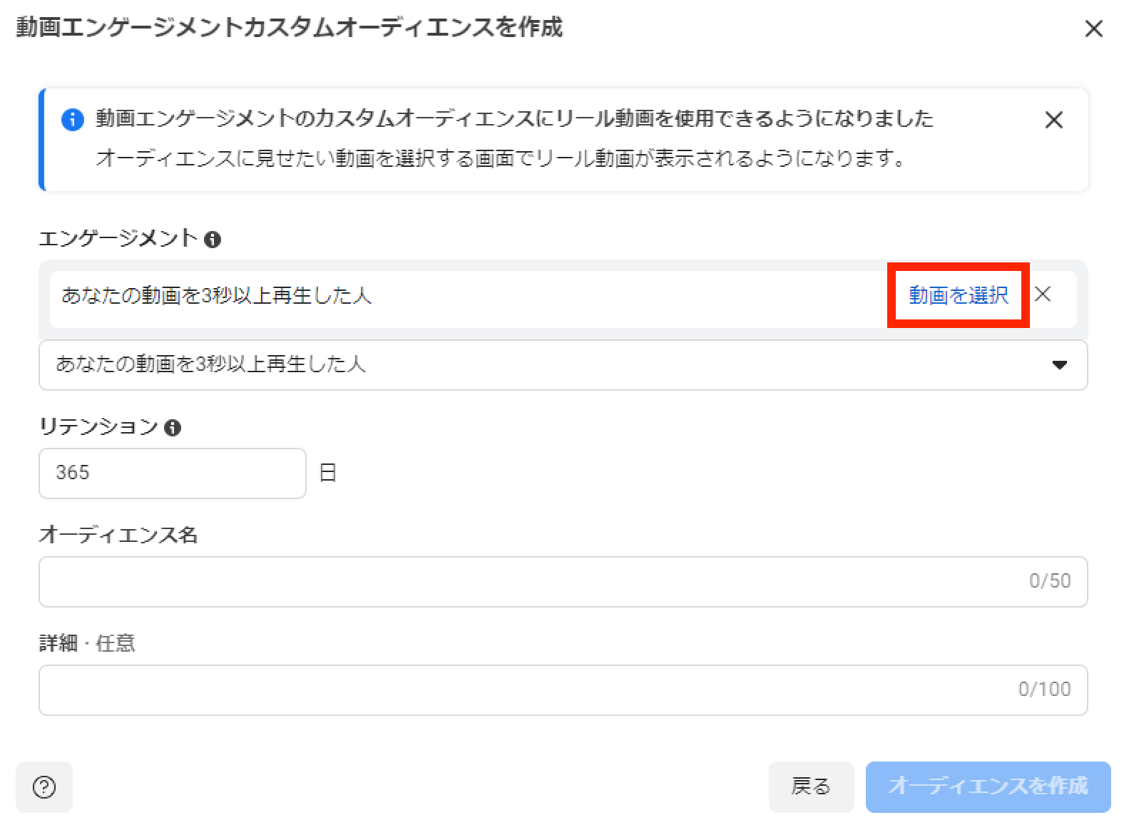
Task: Open help via question mark button
Action: (x=44, y=786)
